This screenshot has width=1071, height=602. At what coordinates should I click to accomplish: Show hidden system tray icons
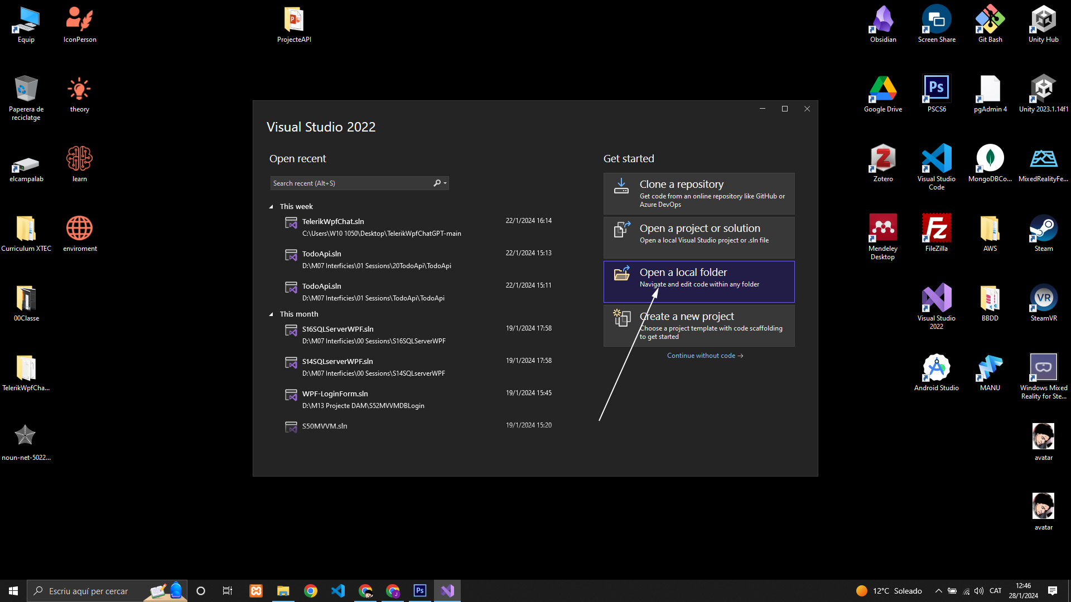pyautogui.click(x=938, y=591)
